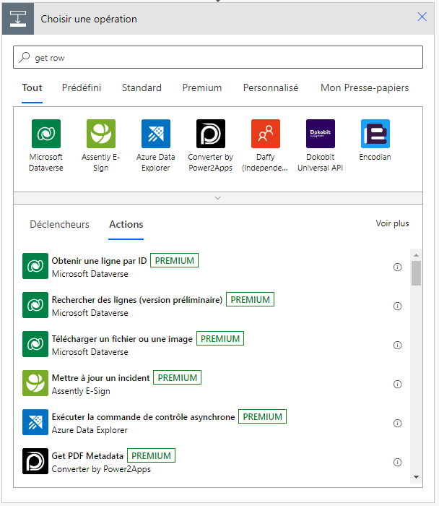Close the Choisir une opération panel
Viewport: 439px width, 506px height.
coord(422,17)
